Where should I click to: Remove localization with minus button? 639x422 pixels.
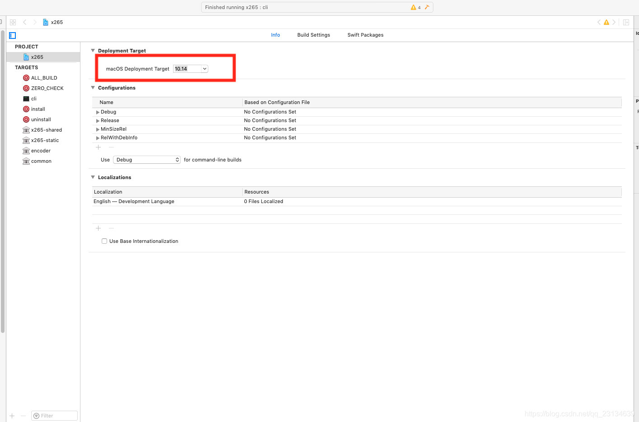click(x=111, y=228)
